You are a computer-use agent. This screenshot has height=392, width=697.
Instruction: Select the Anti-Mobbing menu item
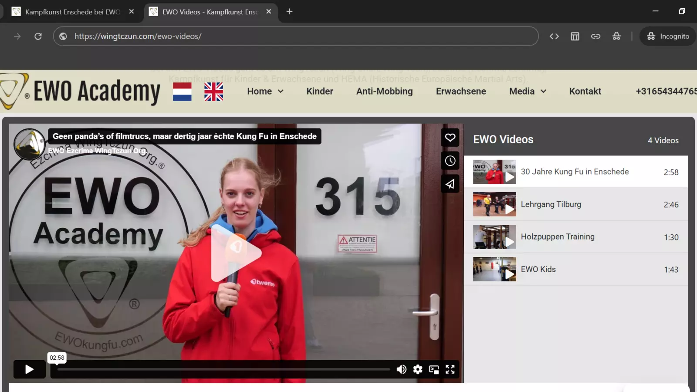[x=385, y=91]
